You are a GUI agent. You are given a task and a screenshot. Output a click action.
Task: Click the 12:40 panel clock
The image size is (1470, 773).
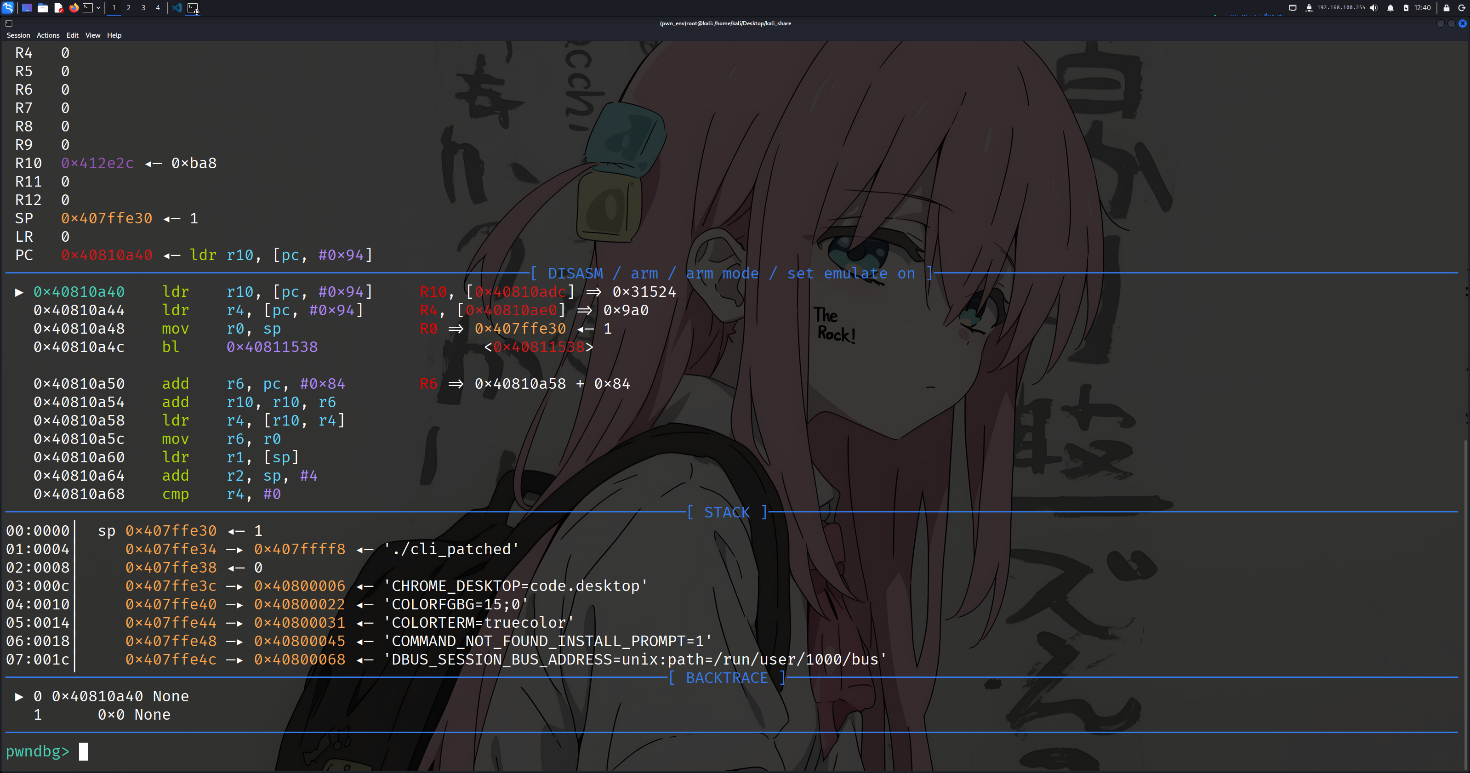point(1423,7)
